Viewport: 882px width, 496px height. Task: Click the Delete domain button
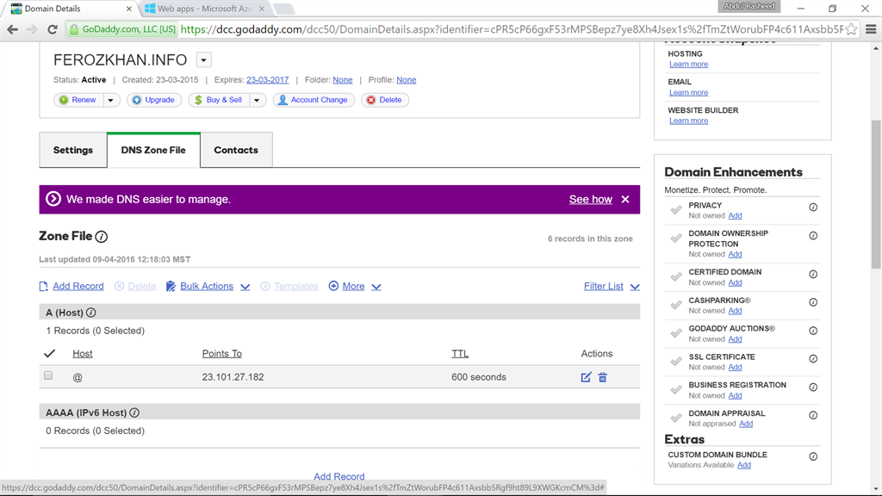pos(385,100)
